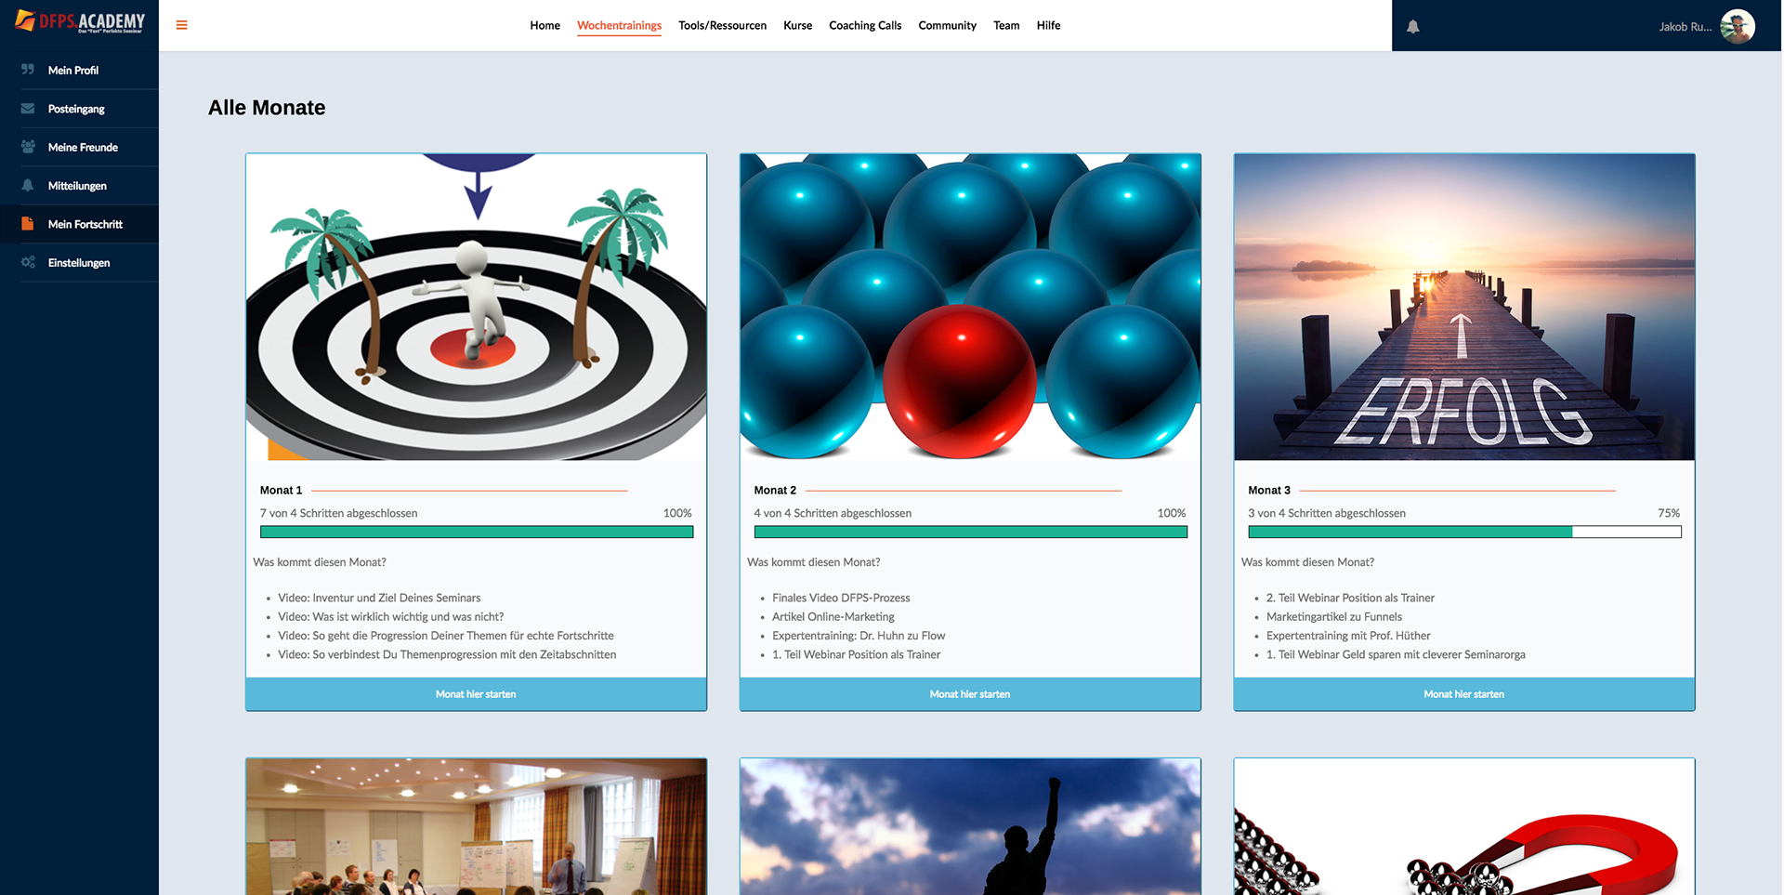This screenshot has height=895, width=1784.
Task: Open the Team nav item
Action: [1006, 25]
